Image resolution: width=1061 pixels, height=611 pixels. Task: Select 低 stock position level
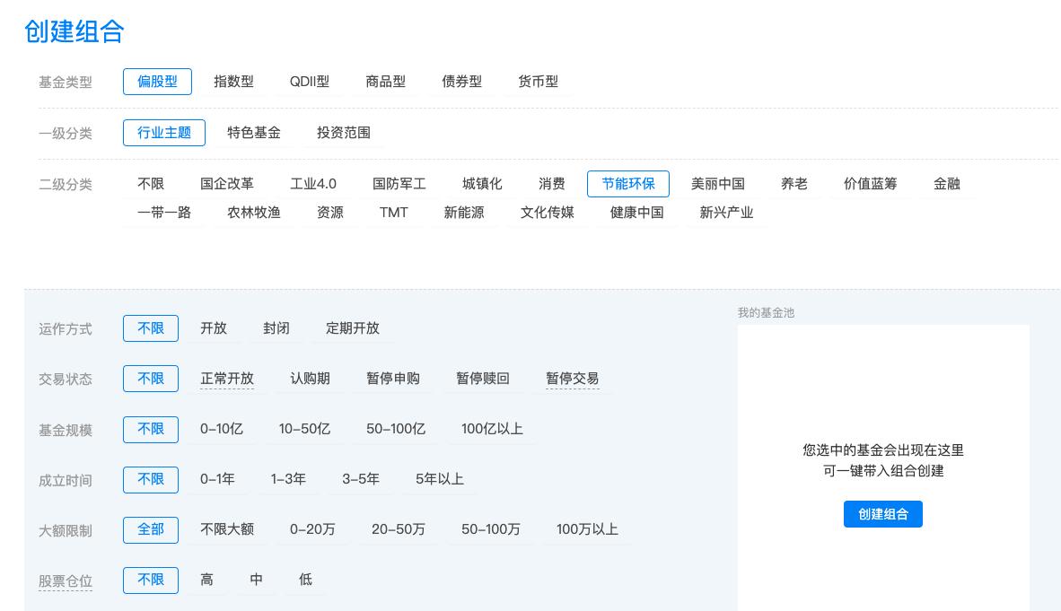[x=305, y=580]
